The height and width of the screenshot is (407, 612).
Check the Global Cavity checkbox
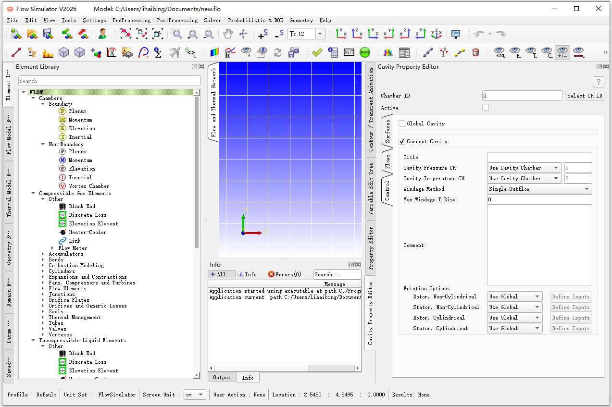[x=402, y=123]
